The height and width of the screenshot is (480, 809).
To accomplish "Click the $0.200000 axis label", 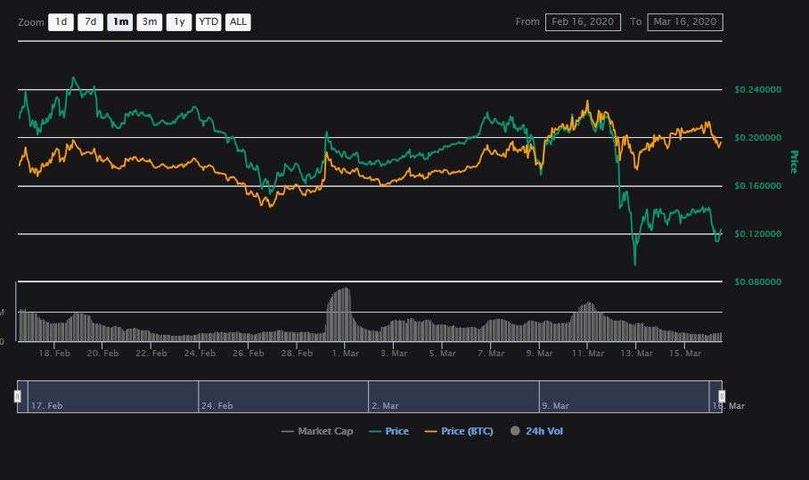I will [x=758, y=138].
